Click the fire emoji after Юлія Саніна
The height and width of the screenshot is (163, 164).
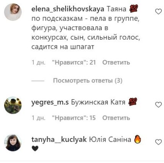138,139
